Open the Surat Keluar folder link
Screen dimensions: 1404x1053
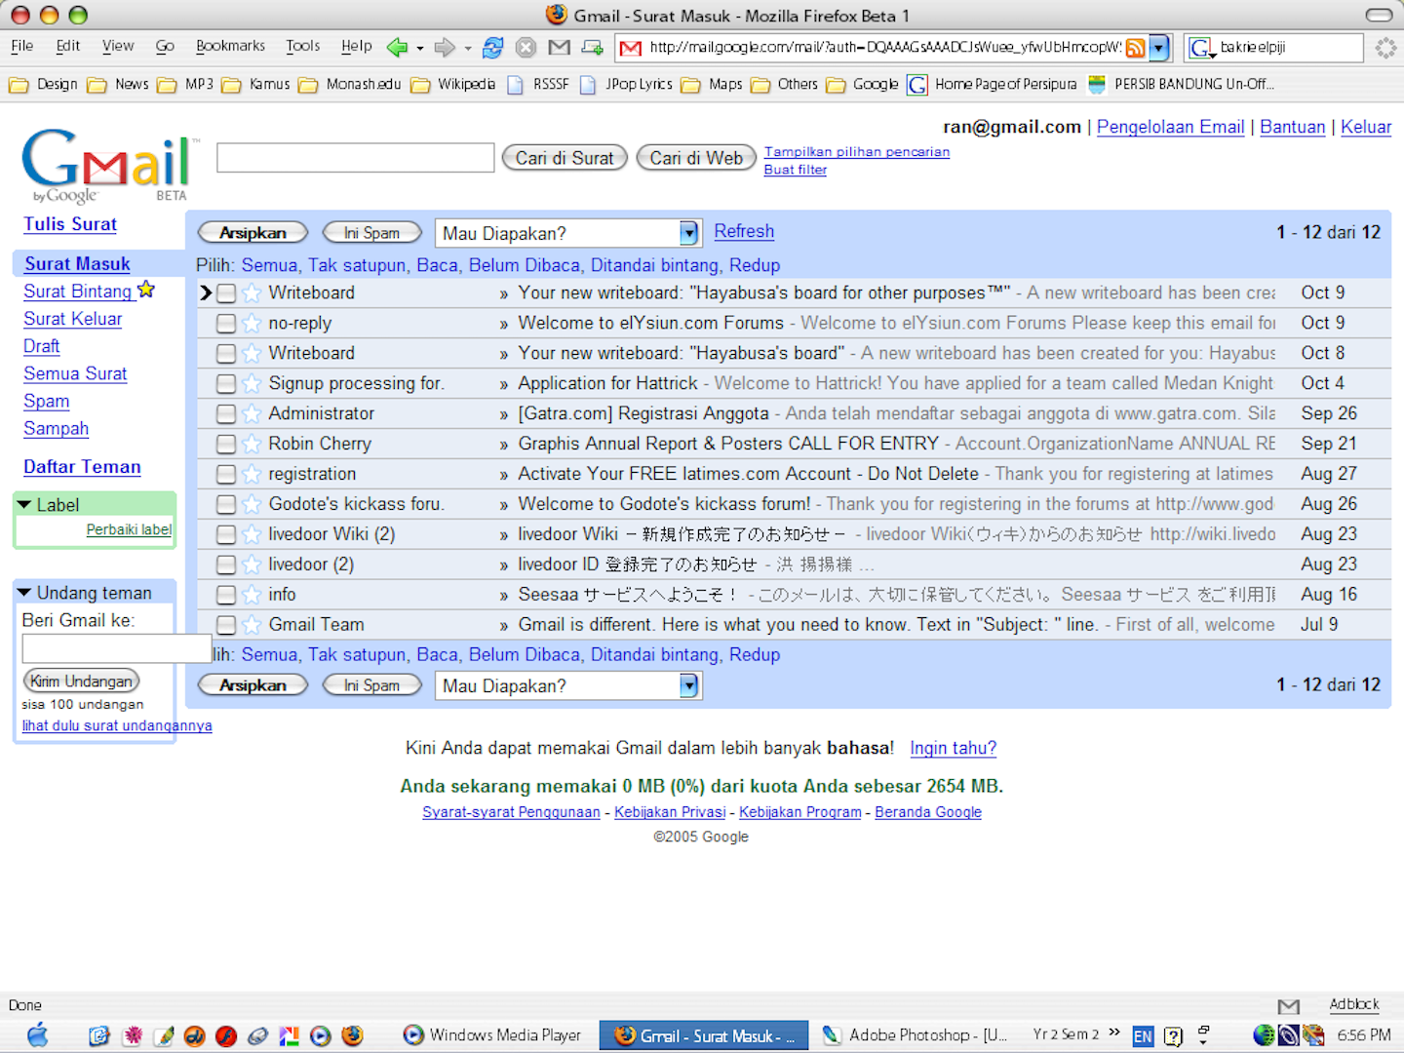pyautogui.click(x=73, y=319)
